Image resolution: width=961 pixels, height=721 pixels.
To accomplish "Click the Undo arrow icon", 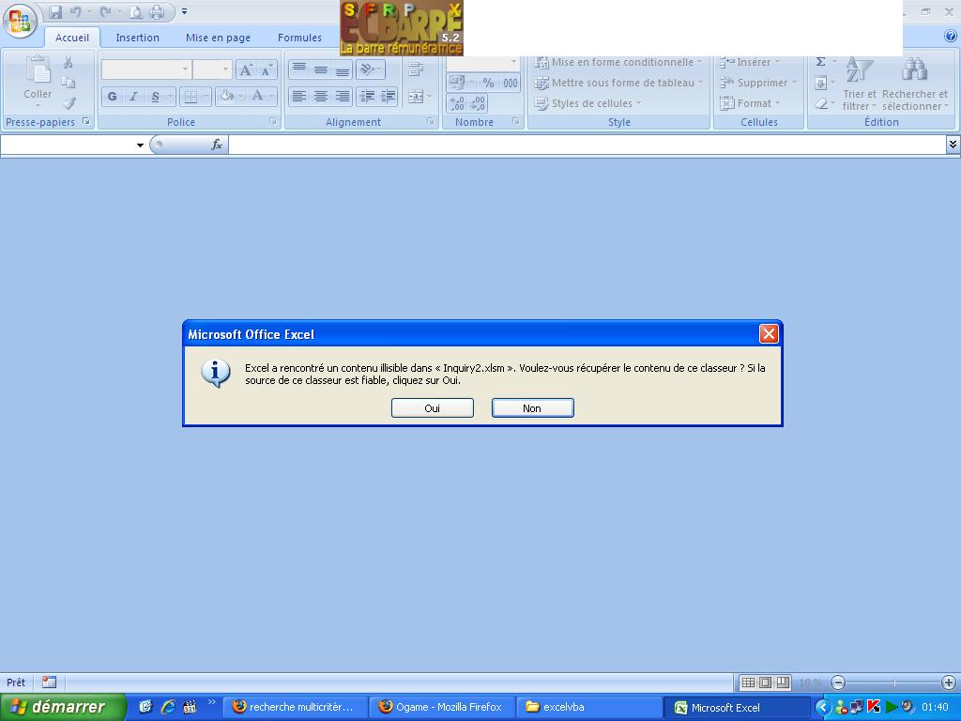I will 75,11.
